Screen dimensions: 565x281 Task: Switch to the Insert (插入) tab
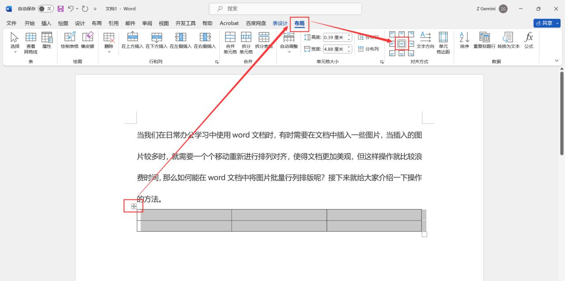[46, 23]
